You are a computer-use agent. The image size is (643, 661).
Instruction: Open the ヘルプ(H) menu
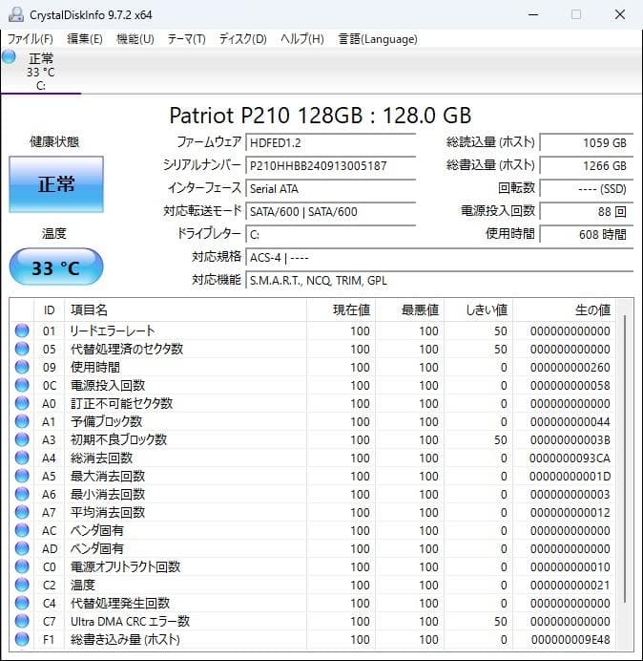coord(302,39)
